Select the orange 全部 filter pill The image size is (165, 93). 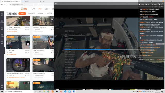[22, 14]
